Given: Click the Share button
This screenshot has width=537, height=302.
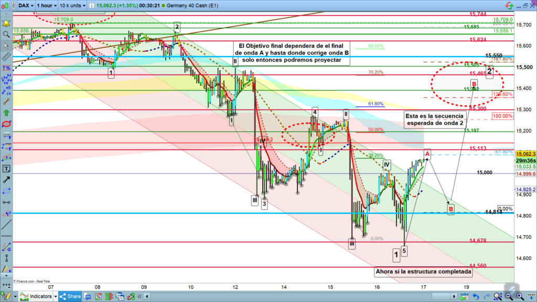Looking at the screenshot, I should pos(70,296).
